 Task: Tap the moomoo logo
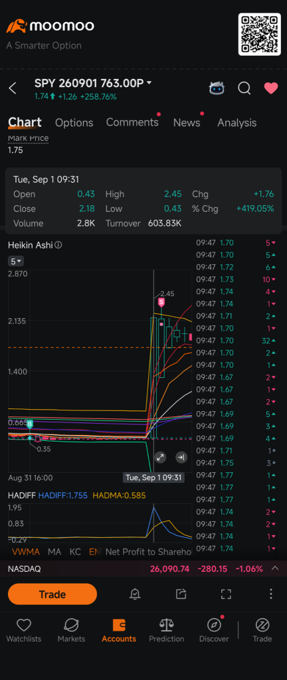click(50, 26)
